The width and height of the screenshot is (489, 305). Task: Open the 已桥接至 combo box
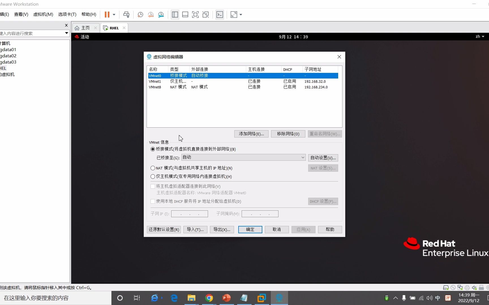pyautogui.click(x=243, y=157)
